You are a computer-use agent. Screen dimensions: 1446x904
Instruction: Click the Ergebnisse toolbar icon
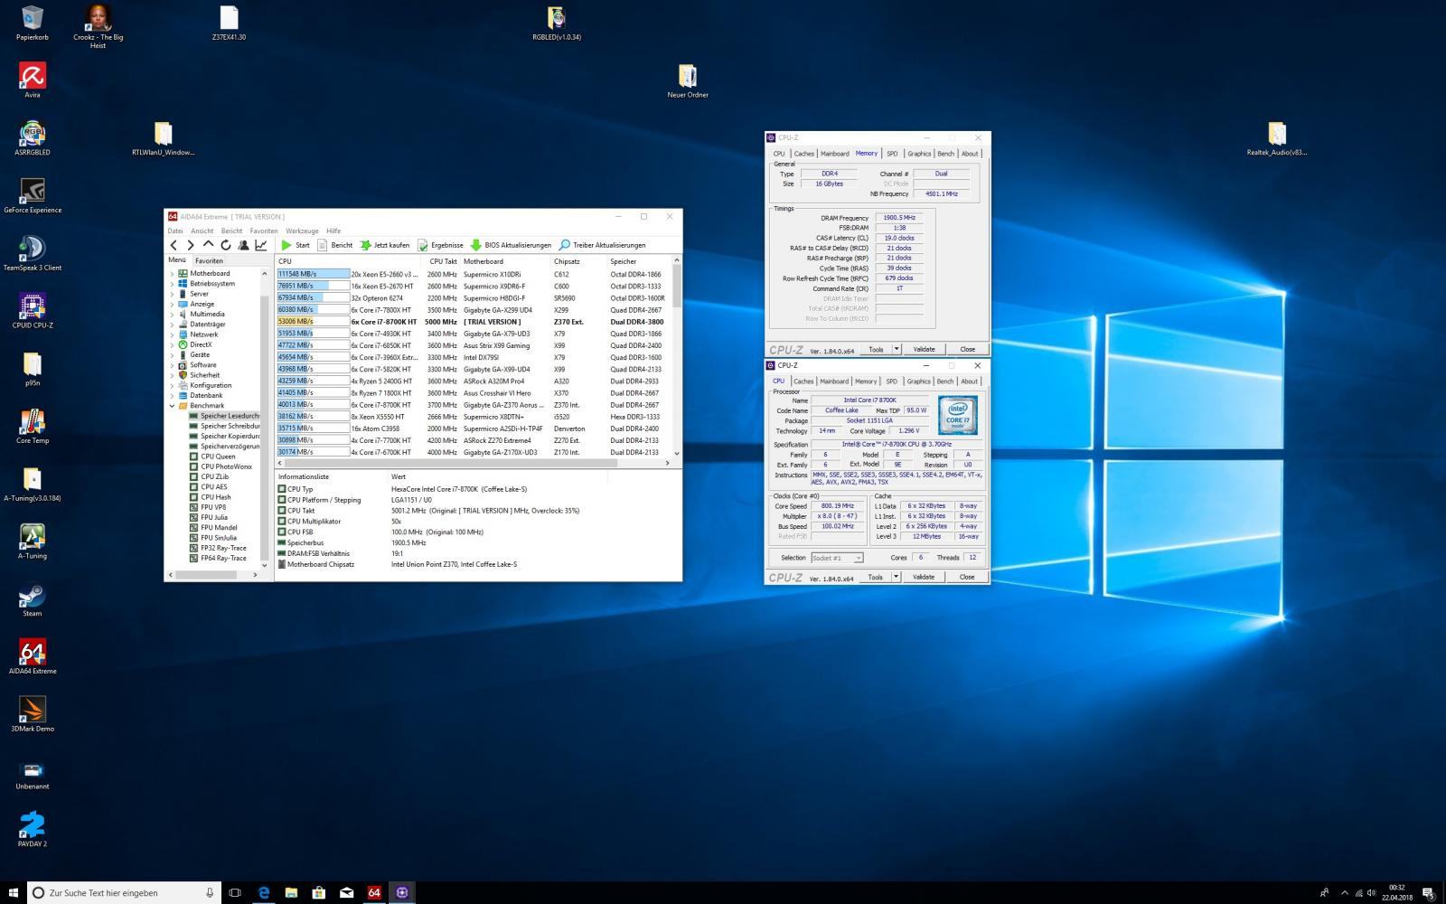click(x=423, y=245)
